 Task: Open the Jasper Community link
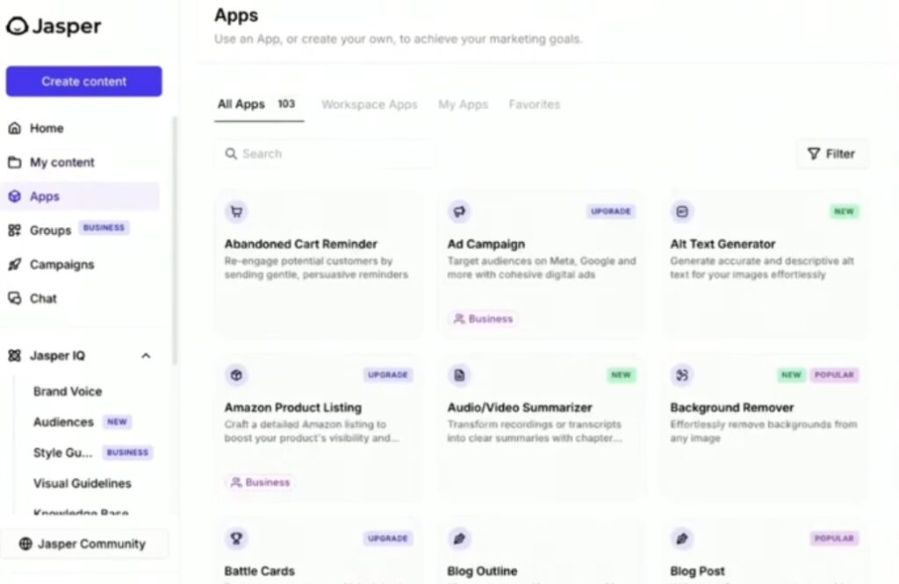(83, 544)
